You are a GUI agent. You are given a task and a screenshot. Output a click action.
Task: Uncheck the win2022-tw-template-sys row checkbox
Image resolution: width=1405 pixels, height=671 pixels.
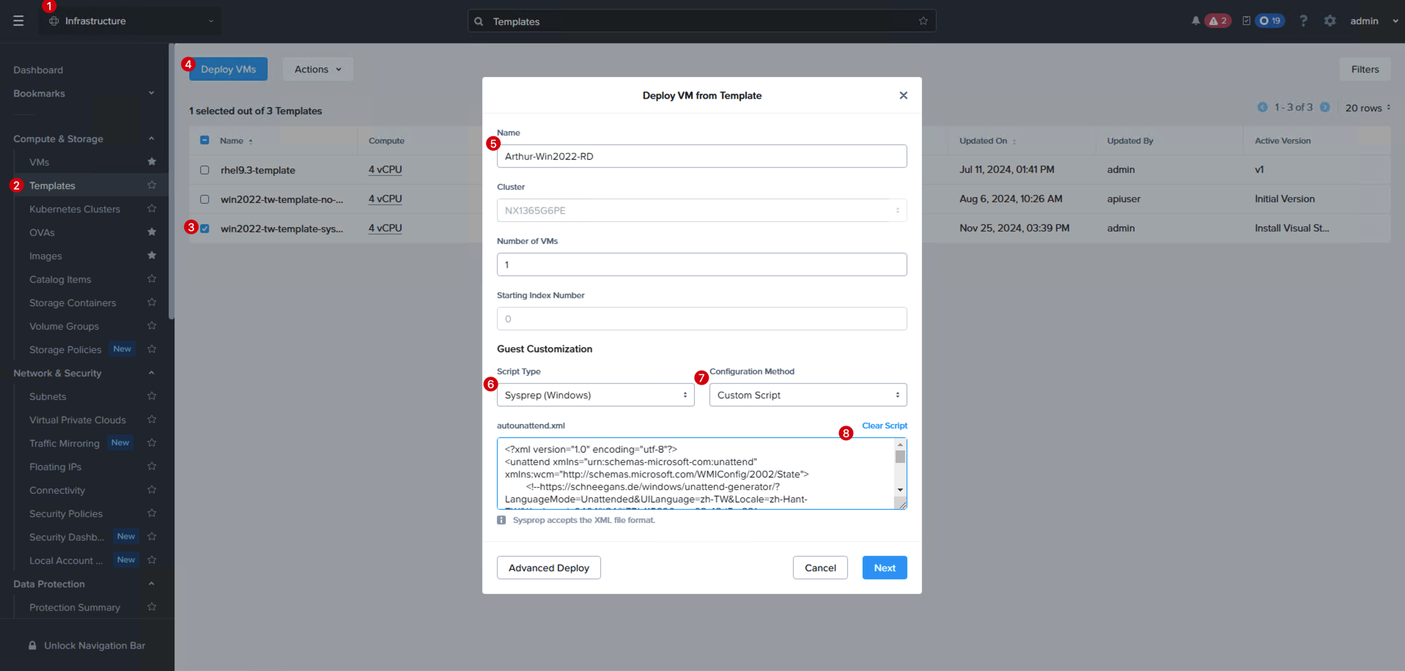point(204,229)
